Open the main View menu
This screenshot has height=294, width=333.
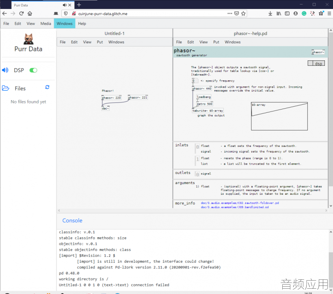(x=30, y=24)
